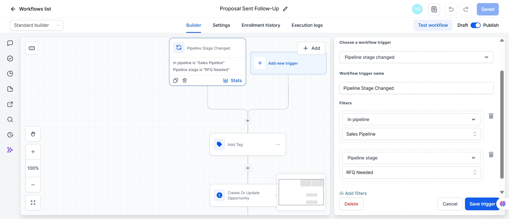Switch to the Execution logs tab
This screenshot has height=219, width=509.
point(307,25)
